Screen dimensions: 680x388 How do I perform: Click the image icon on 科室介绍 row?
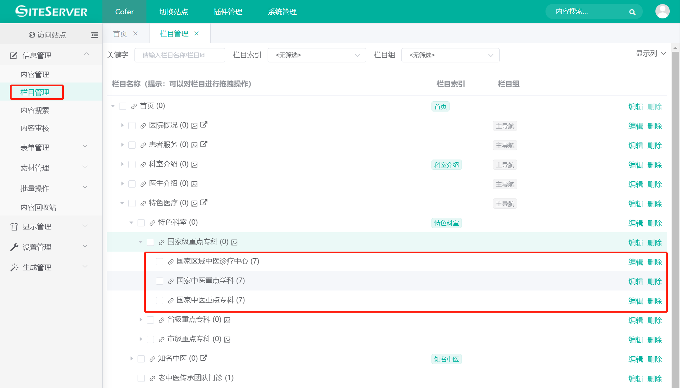pos(195,165)
